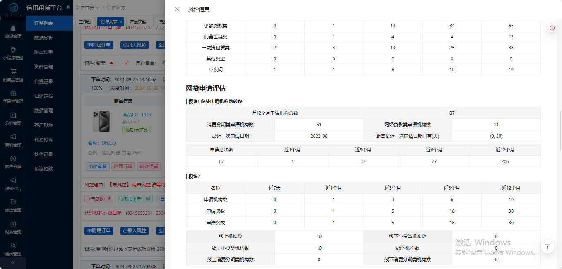Click the 小夜间 row label
Screen dimensions: 562x269
click(x=216, y=70)
